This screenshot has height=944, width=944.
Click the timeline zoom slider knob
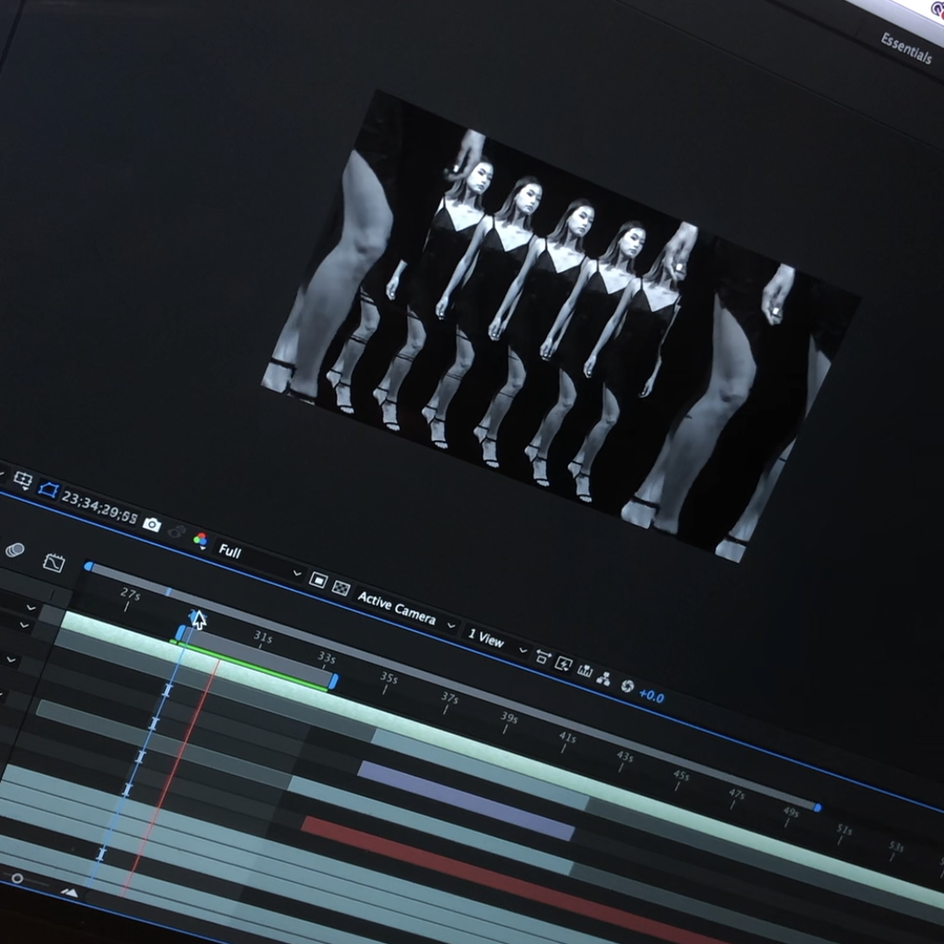point(18,879)
